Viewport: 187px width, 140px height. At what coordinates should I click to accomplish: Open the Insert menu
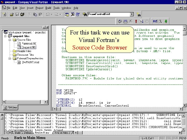click(x=30, y=8)
